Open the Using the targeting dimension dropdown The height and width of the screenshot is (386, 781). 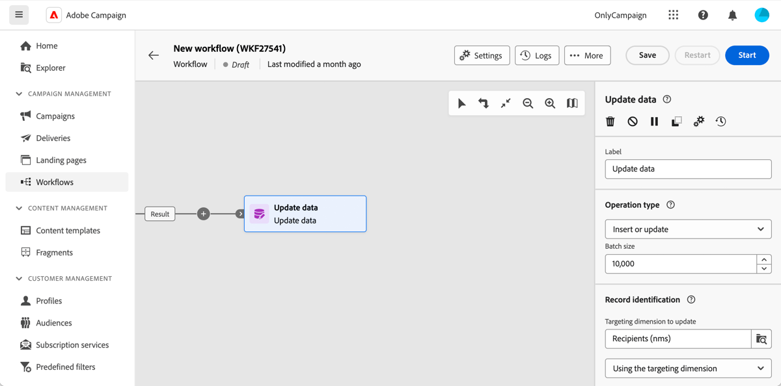pos(688,368)
